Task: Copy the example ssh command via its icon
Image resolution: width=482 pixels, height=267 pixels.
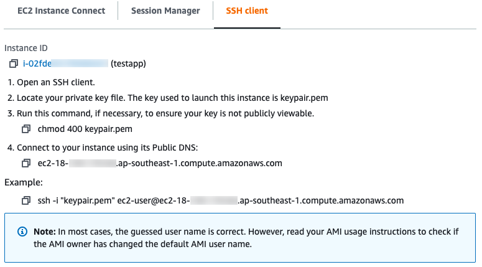Action: [26, 200]
